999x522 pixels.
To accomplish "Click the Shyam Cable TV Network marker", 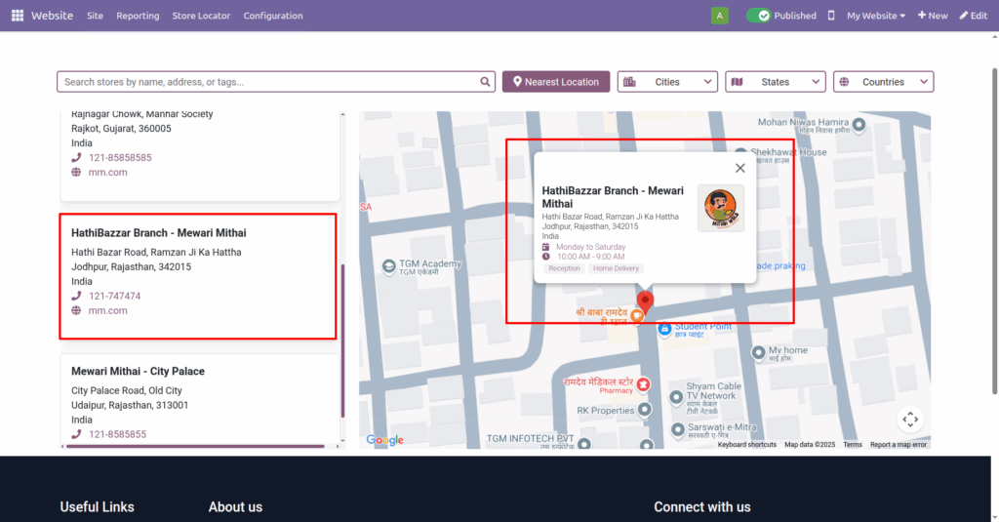I will tap(676, 397).
